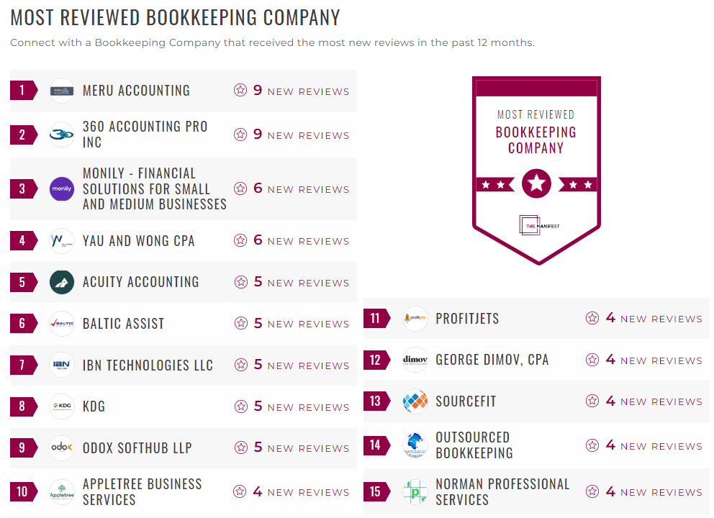Screen dimensions: 714x518
Task: Select the Monily purple logo icon
Action: pyautogui.click(x=61, y=188)
